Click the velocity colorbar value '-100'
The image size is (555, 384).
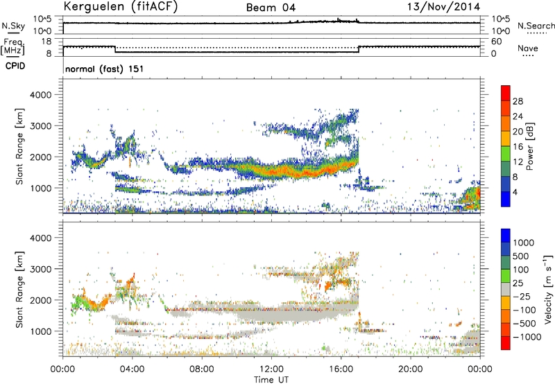click(x=524, y=310)
